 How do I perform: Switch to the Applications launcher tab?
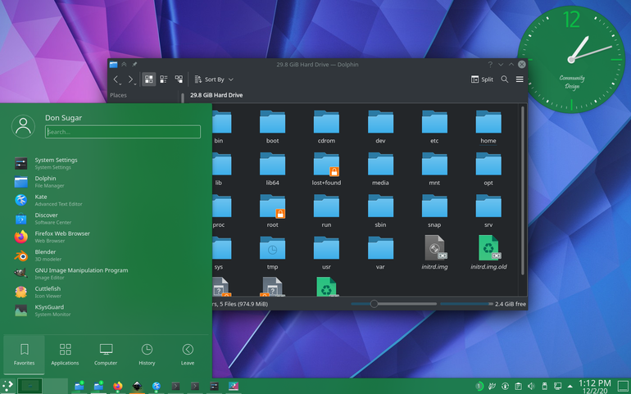click(65, 354)
